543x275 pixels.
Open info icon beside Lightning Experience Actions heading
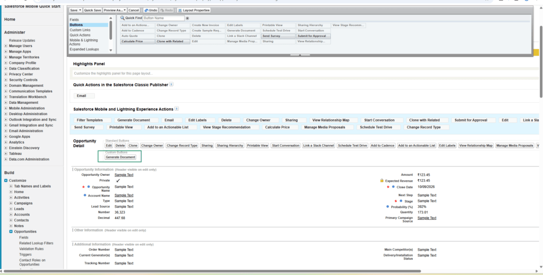point(177,109)
